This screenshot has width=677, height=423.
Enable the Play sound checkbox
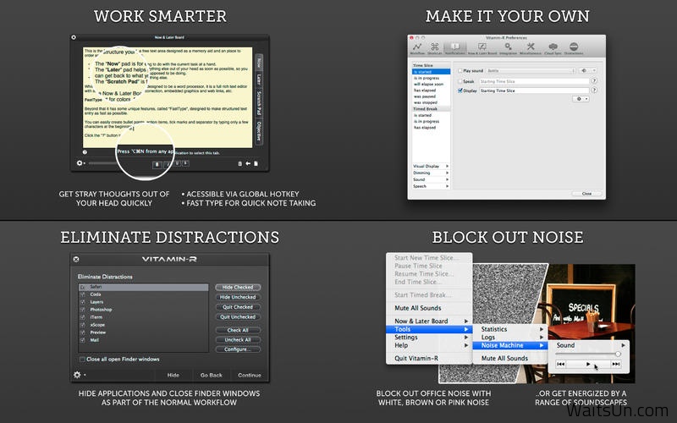[460, 71]
